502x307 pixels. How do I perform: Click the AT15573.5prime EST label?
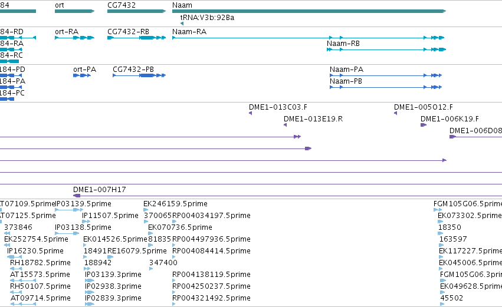pyautogui.click(x=40, y=275)
